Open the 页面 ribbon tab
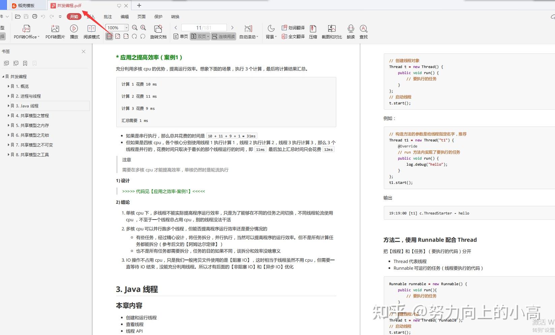Image resolution: width=555 pixels, height=335 pixels. pos(142,16)
